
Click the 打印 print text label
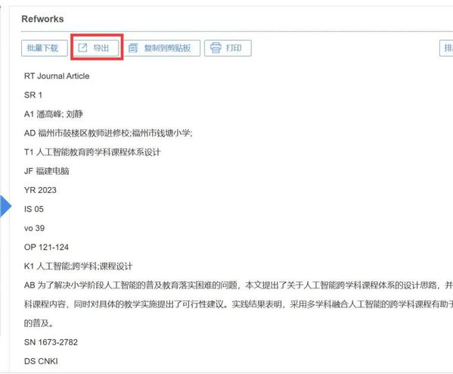tap(234, 48)
